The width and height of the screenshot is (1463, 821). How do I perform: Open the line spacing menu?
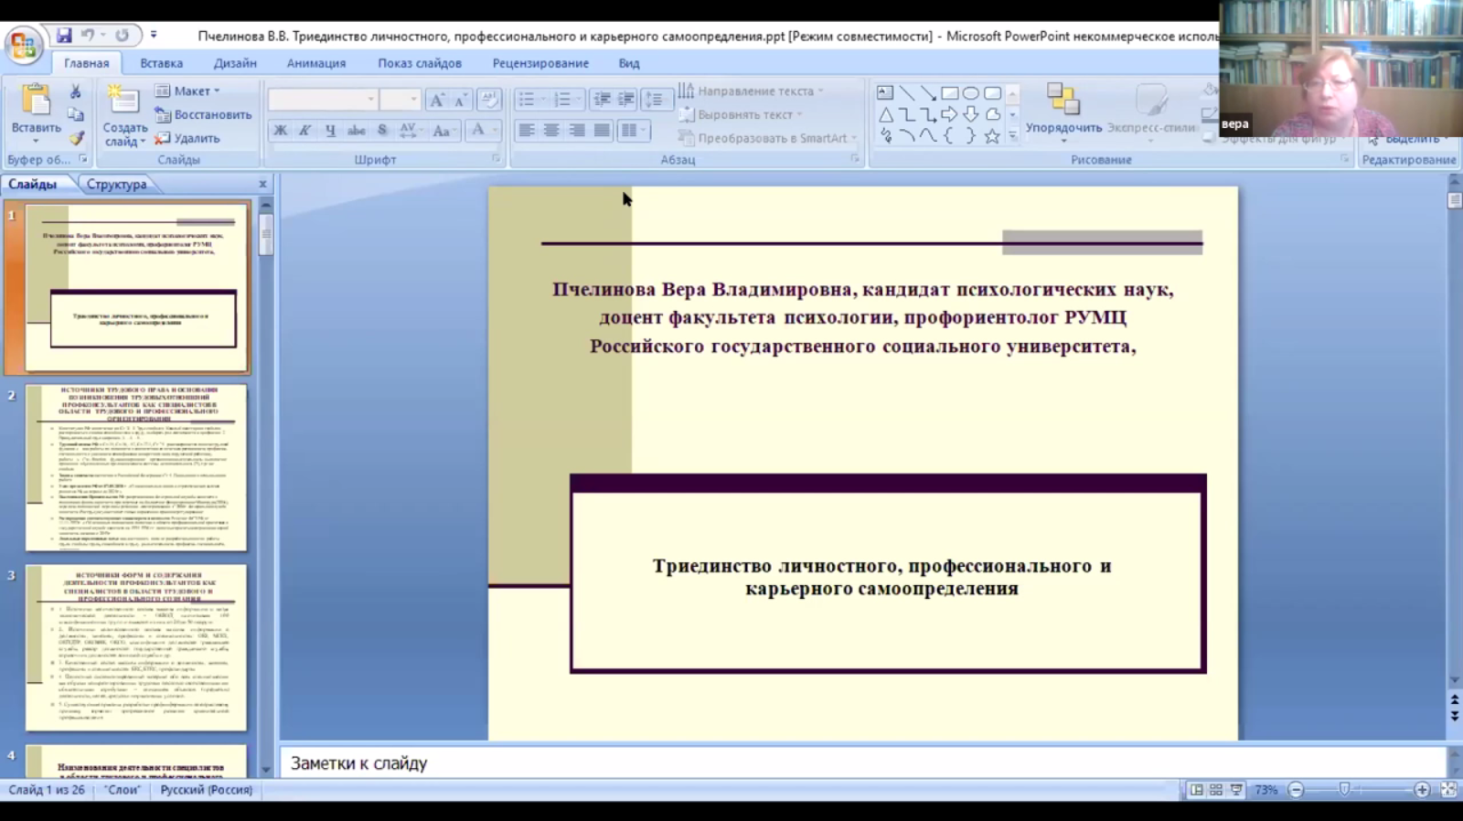[x=657, y=99]
